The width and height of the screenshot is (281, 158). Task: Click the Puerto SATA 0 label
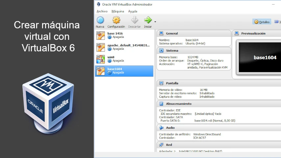(x=170, y=121)
